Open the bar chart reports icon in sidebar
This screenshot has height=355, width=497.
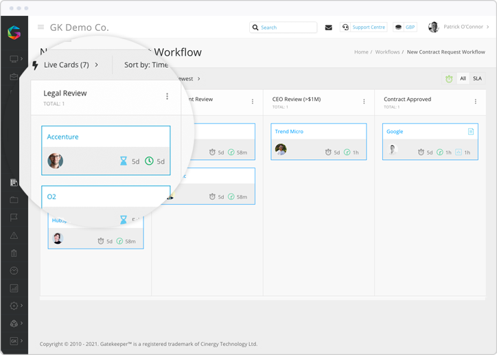(x=14, y=288)
